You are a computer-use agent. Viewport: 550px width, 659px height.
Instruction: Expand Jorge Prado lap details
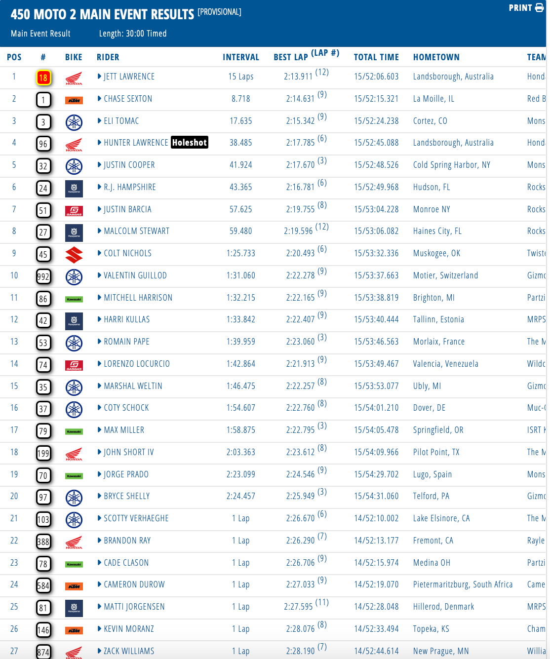coord(100,474)
